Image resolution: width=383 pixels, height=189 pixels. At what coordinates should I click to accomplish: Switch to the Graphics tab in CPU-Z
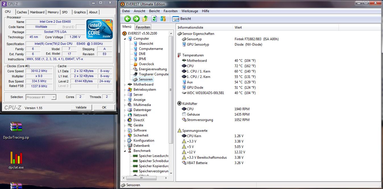pyautogui.click(x=80, y=12)
